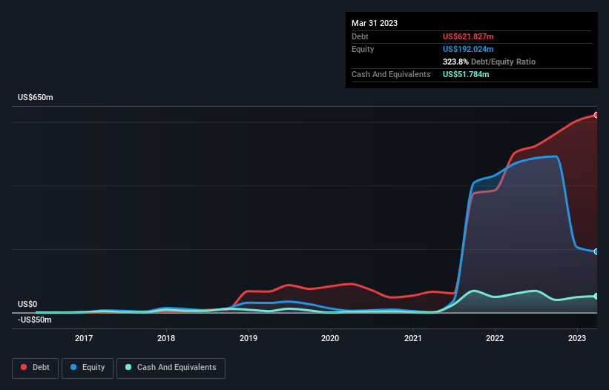Click the 2019 x-axis label
The width and height of the screenshot is (609, 390).
pyautogui.click(x=248, y=338)
